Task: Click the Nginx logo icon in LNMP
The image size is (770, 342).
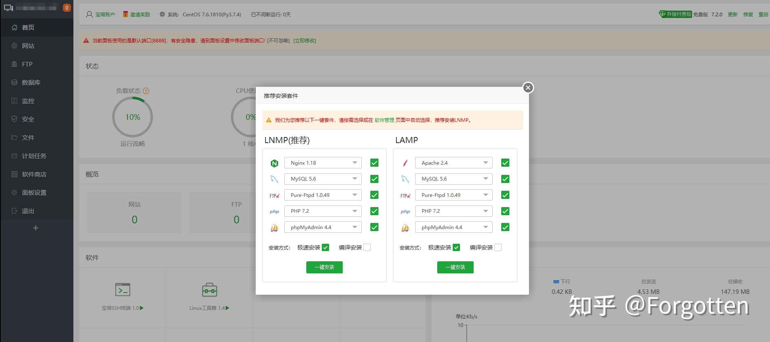Action: click(x=274, y=163)
